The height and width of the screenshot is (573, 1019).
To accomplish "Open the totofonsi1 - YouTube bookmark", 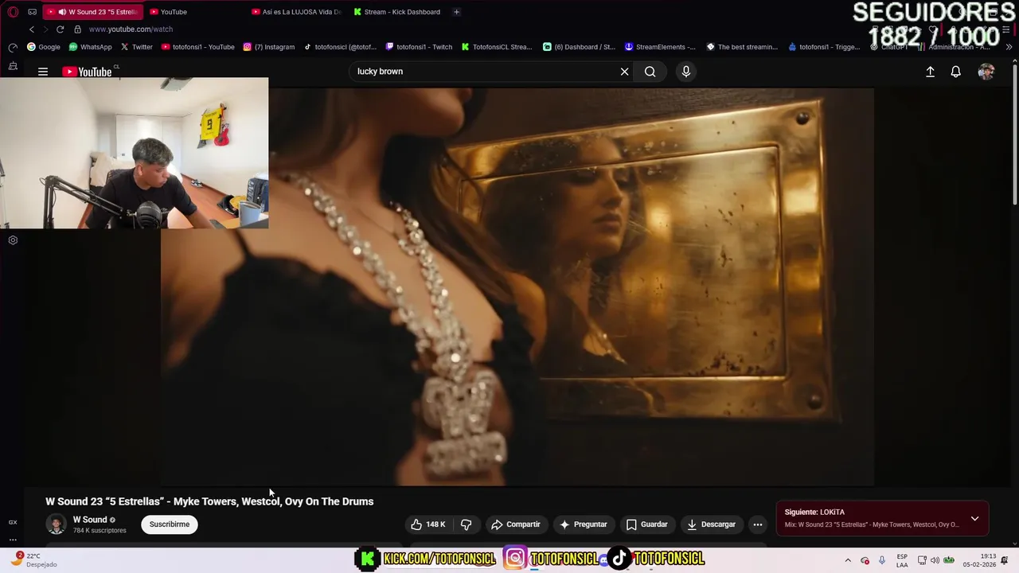I will tap(197, 47).
